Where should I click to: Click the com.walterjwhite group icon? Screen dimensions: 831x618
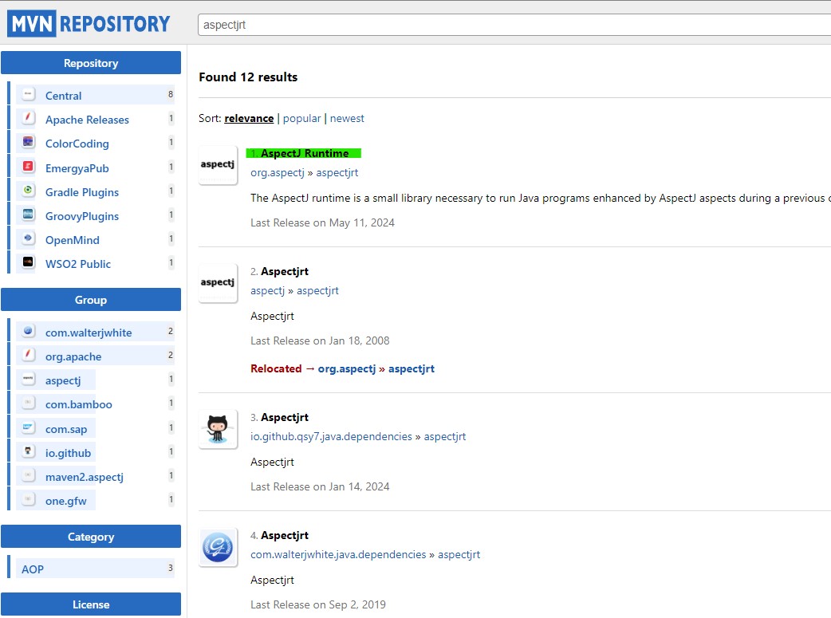click(28, 331)
